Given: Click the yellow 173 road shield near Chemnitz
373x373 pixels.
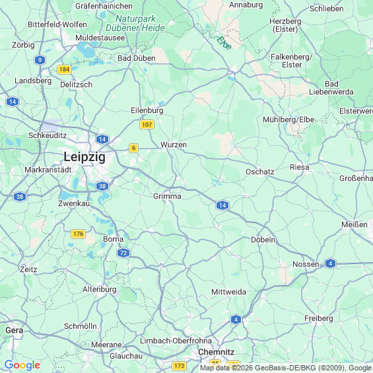Looking at the screenshot, I should click(x=179, y=366).
